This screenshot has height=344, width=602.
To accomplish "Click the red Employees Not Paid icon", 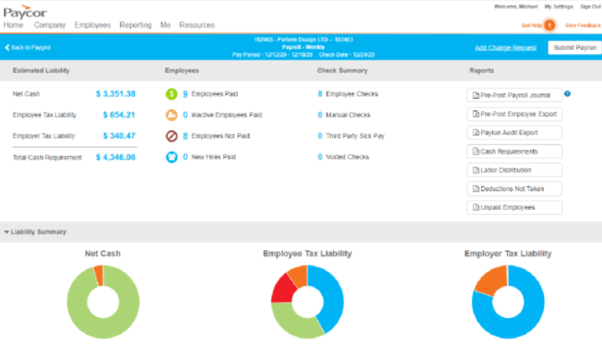I will (171, 136).
